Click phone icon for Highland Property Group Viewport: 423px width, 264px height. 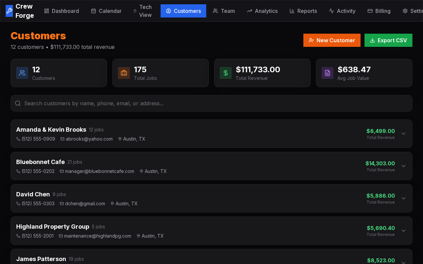point(18,236)
